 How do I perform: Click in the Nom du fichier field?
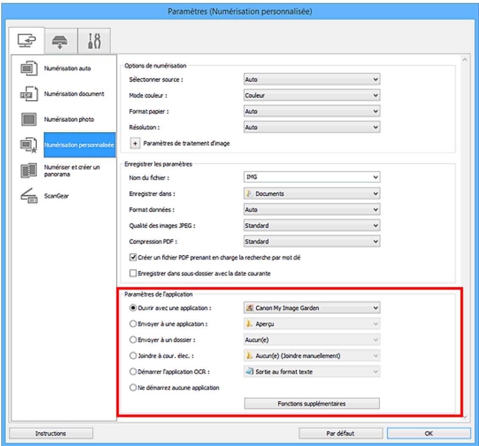305,178
